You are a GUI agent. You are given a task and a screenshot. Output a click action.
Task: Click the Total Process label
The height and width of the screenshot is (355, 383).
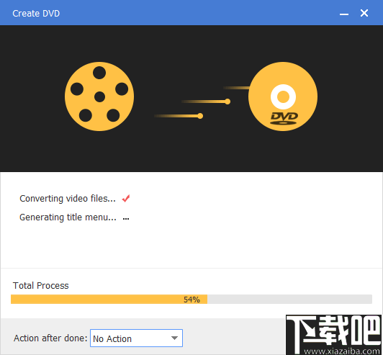click(41, 286)
